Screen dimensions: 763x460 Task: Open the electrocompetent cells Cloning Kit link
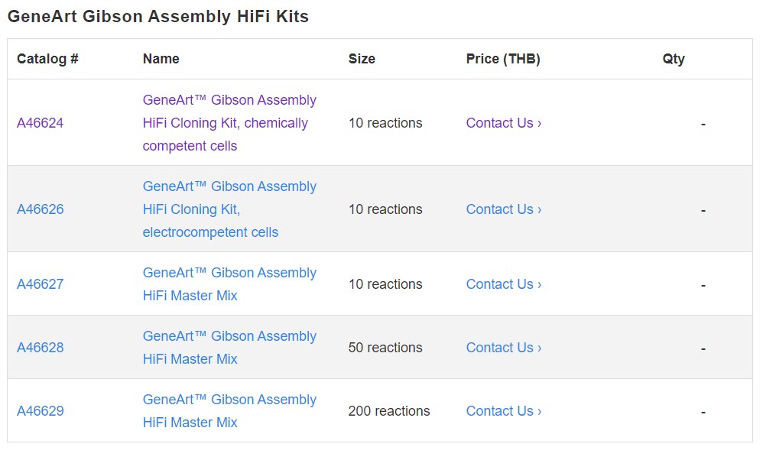click(229, 209)
